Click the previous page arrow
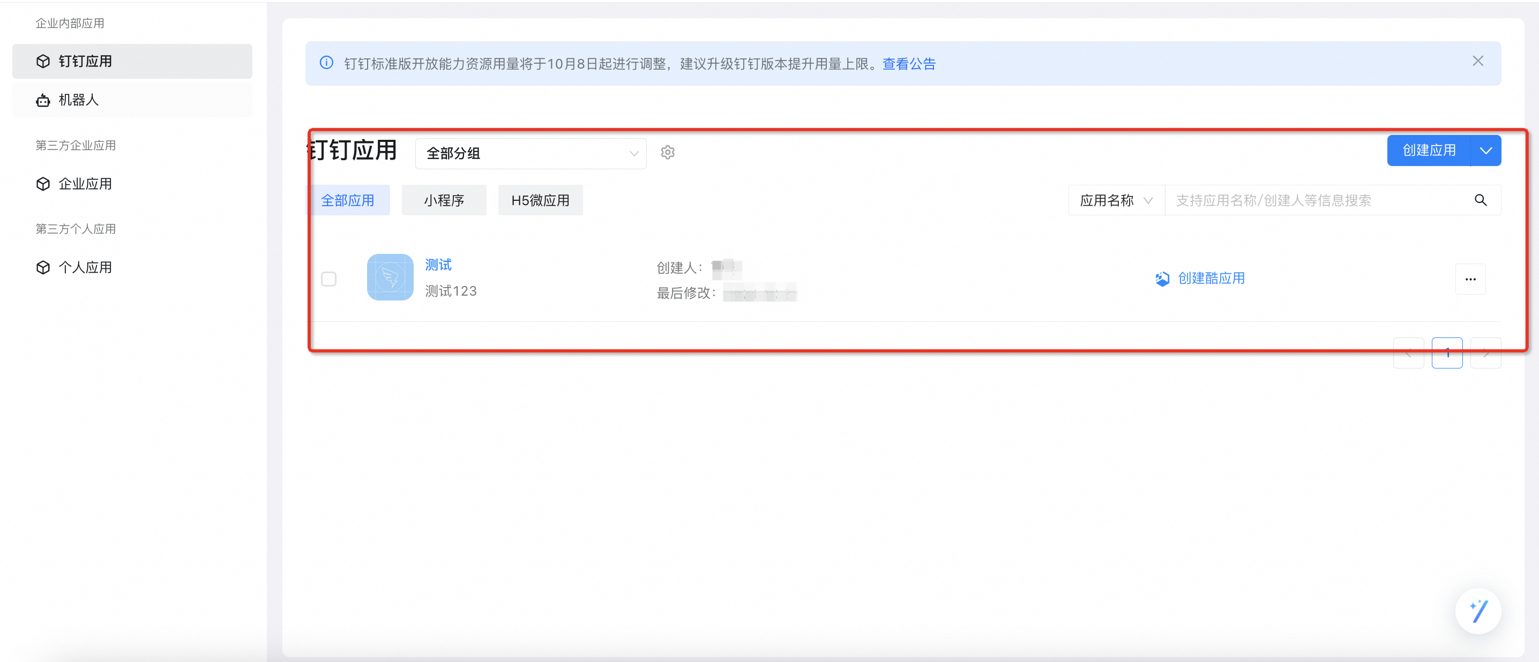This screenshot has height=662, width=1539. pyautogui.click(x=1408, y=353)
